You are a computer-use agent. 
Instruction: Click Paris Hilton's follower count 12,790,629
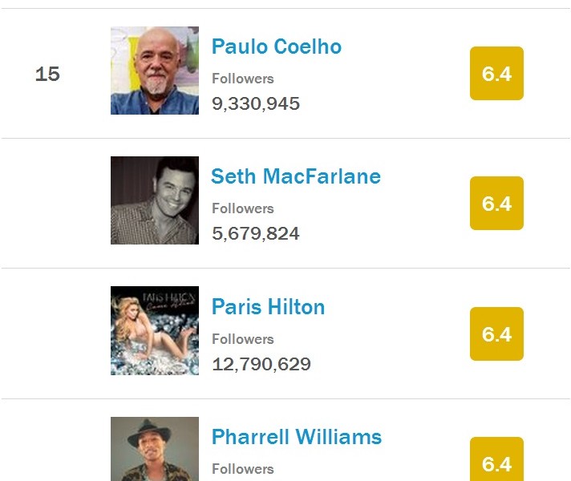coord(261,364)
